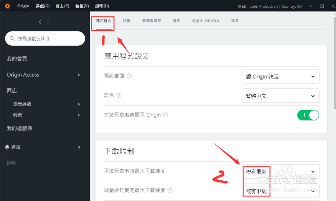Open the 好友(F) menu
This screenshot has width=336, height=201.
(62, 6)
